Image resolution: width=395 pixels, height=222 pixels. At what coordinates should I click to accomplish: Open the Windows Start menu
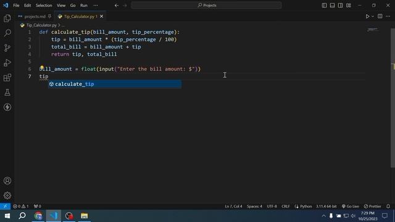click(7, 216)
